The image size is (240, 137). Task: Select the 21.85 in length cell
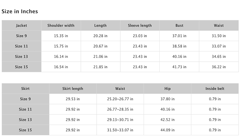click(100, 67)
